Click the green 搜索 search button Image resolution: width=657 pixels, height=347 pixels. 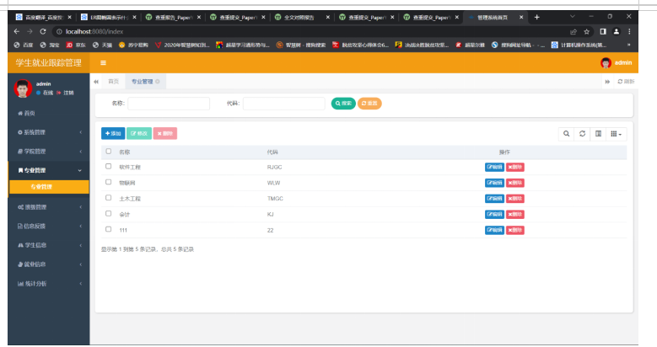(343, 104)
